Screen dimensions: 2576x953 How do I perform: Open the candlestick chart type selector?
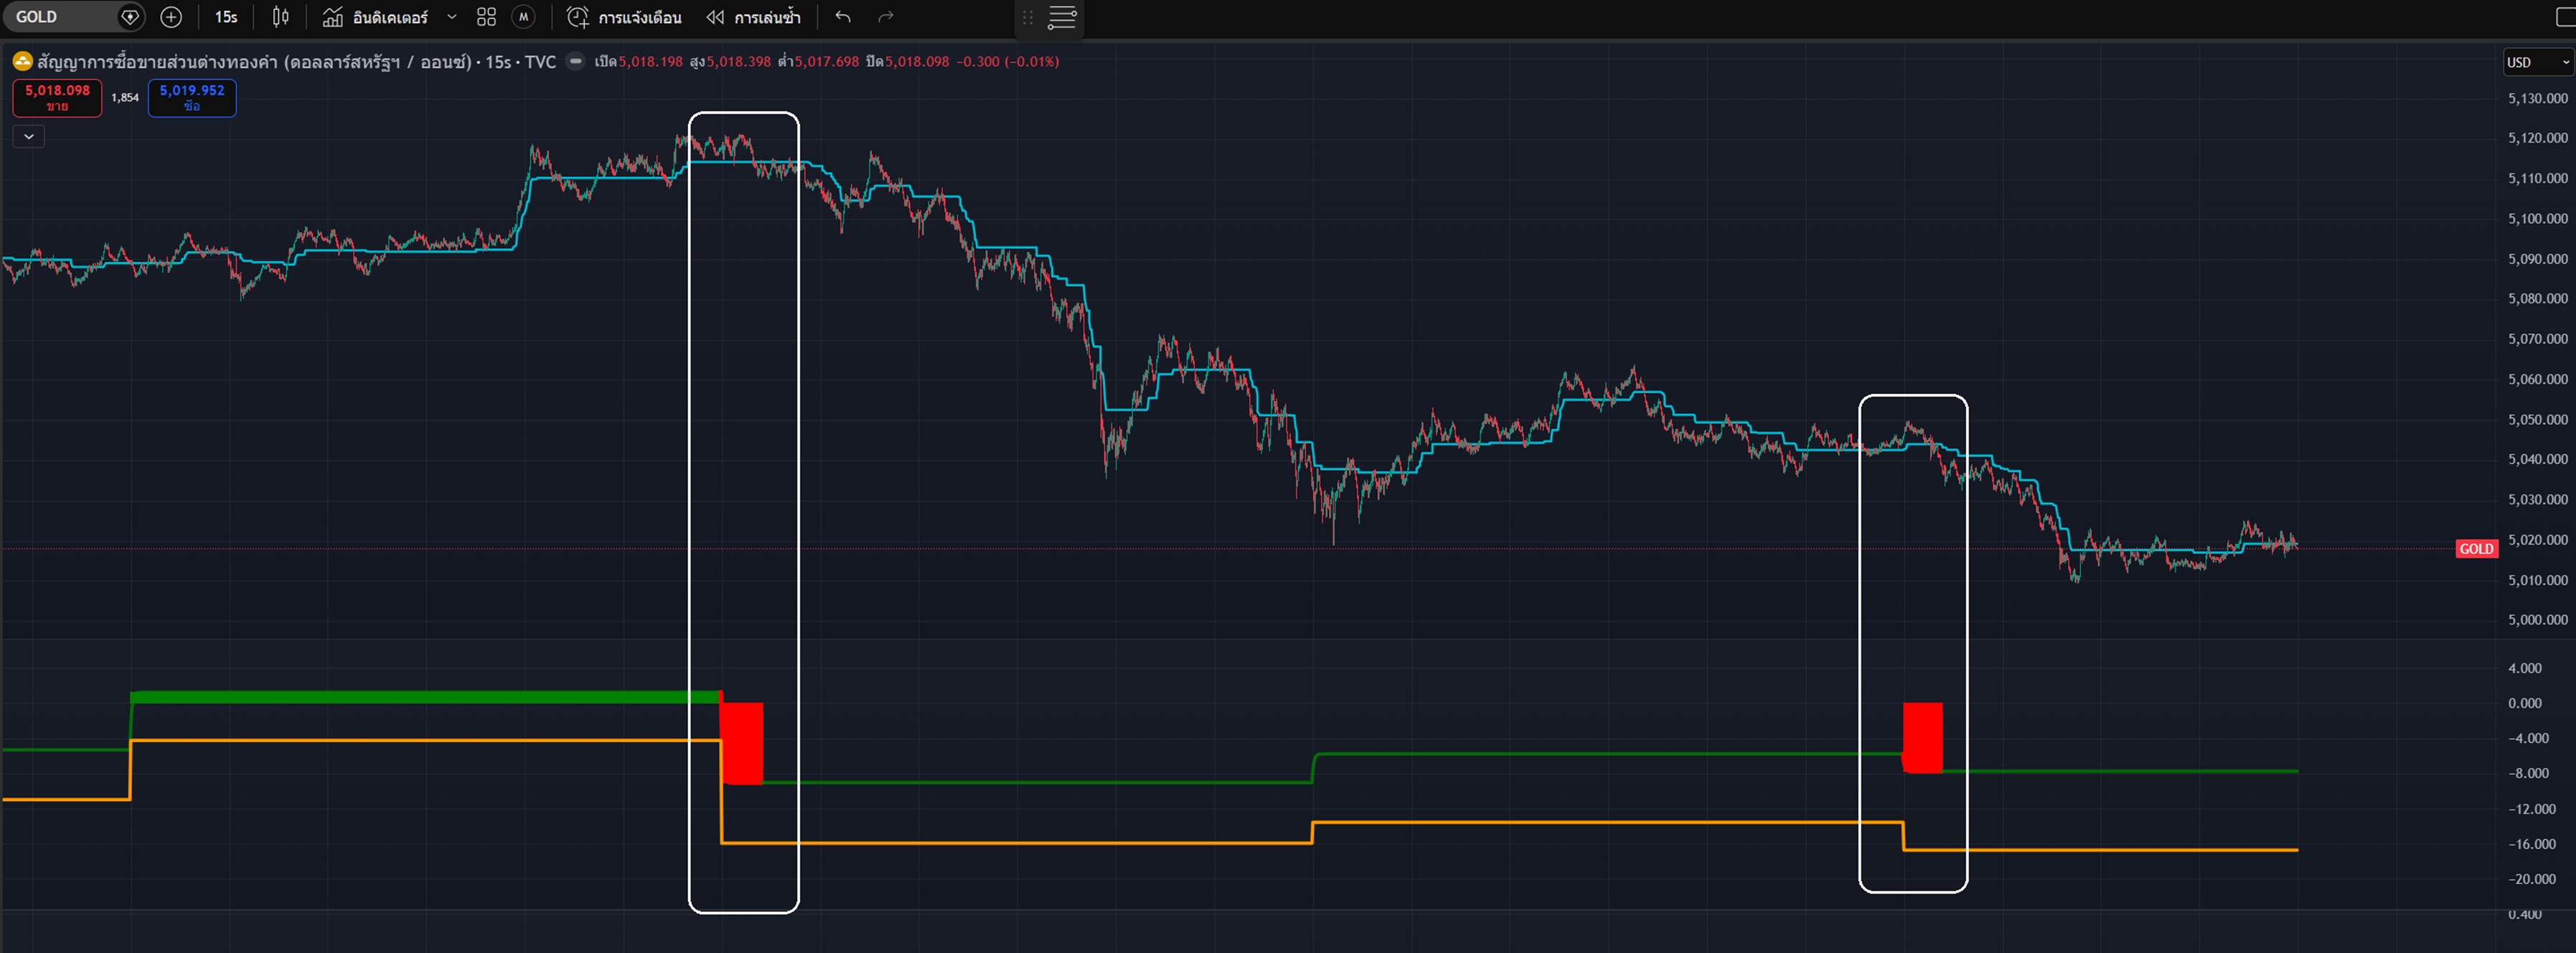(x=281, y=17)
